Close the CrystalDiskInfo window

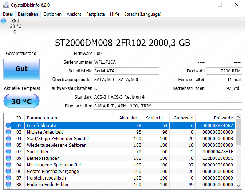(x=237, y=5)
